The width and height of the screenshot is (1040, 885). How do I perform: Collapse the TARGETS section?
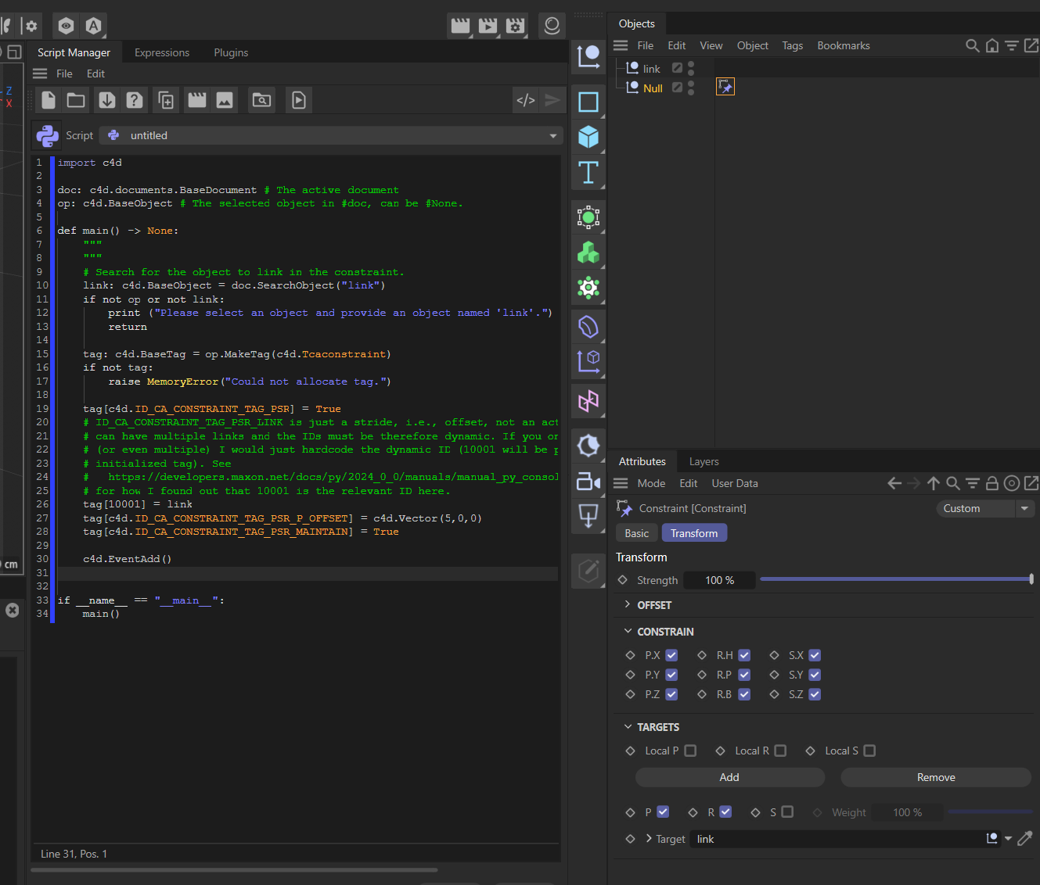pyautogui.click(x=628, y=726)
